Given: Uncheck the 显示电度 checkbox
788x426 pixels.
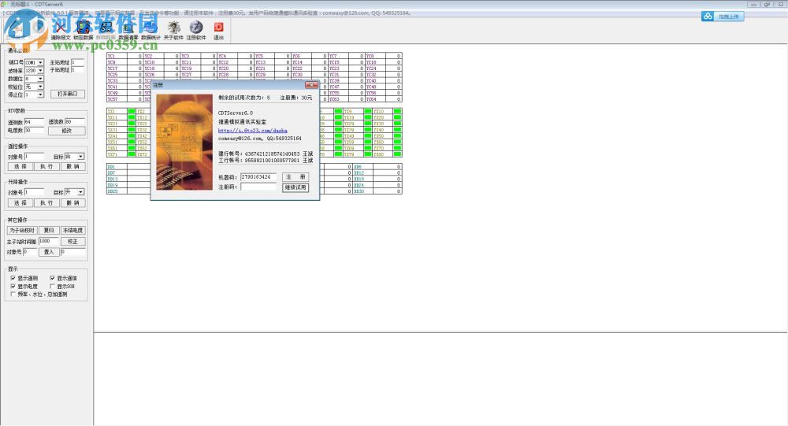Looking at the screenshot, I should click(x=13, y=286).
